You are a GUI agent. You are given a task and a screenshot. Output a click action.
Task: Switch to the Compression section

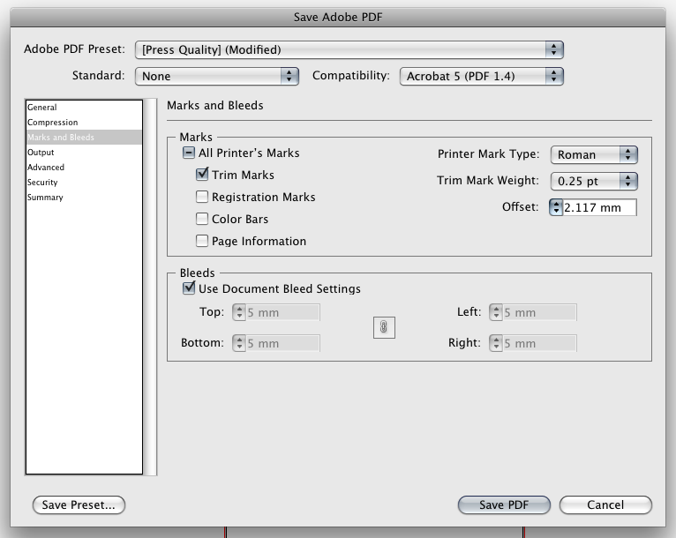coord(53,123)
